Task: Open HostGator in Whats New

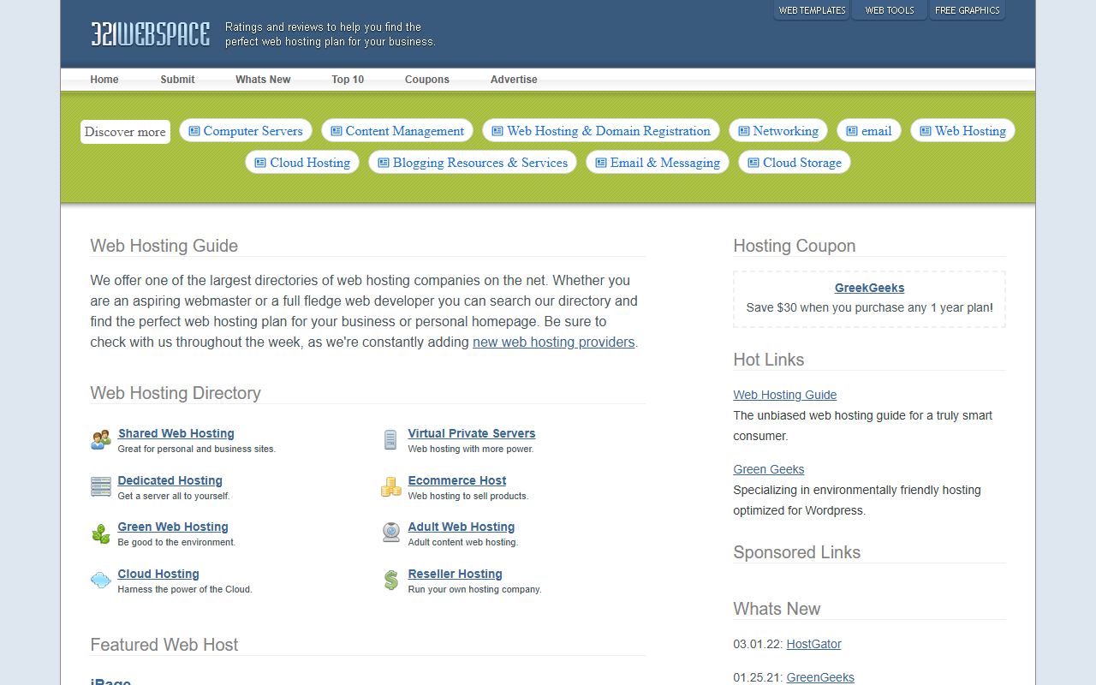Action: [813, 645]
